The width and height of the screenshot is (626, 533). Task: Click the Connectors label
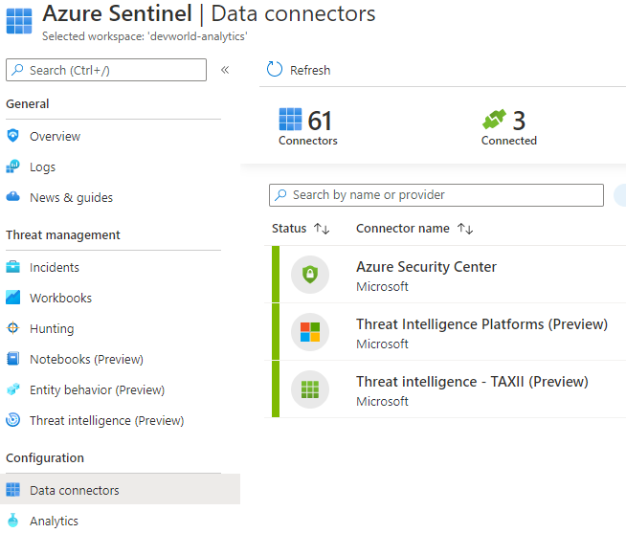point(308,141)
